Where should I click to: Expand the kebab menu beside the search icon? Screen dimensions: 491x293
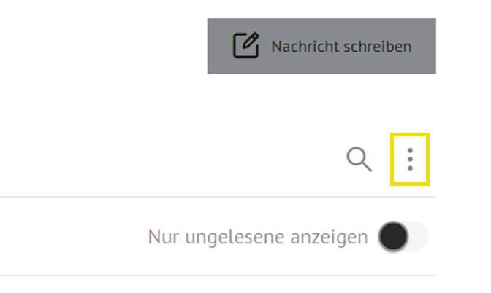(x=410, y=160)
